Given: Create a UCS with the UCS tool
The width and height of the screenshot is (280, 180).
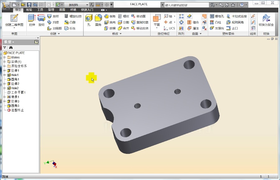Looking at the screenshot, I should click(x=170, y=28).
